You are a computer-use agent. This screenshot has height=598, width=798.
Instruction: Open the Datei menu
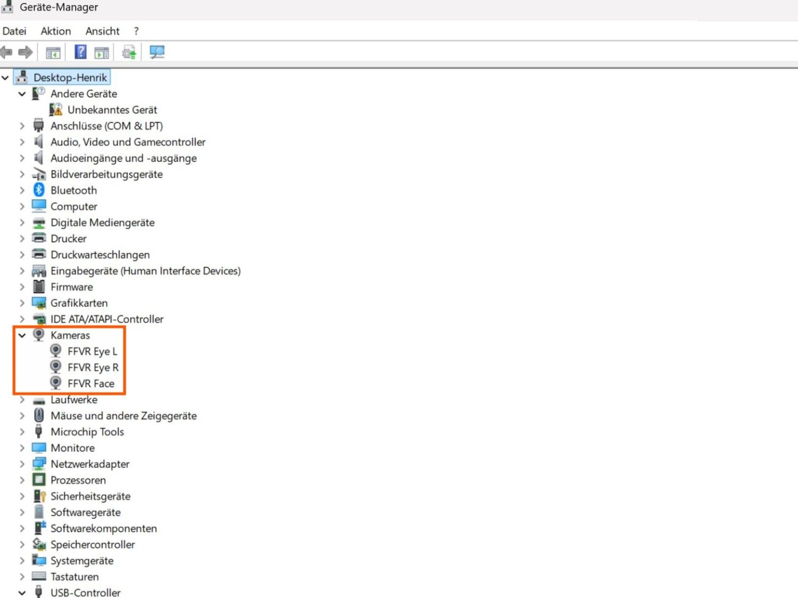pos(14,31)
